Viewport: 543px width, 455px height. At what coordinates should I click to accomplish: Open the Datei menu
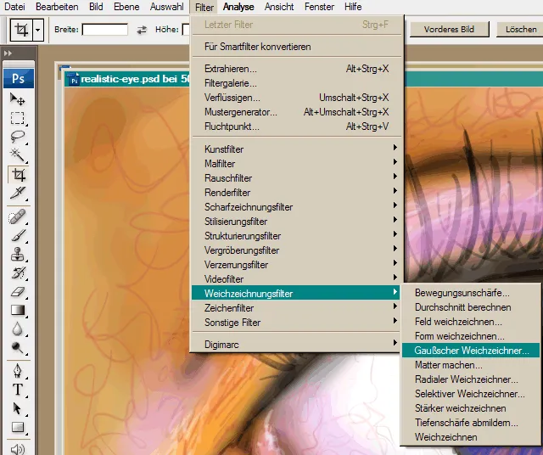pyautogui.click(x=14, y=7)
